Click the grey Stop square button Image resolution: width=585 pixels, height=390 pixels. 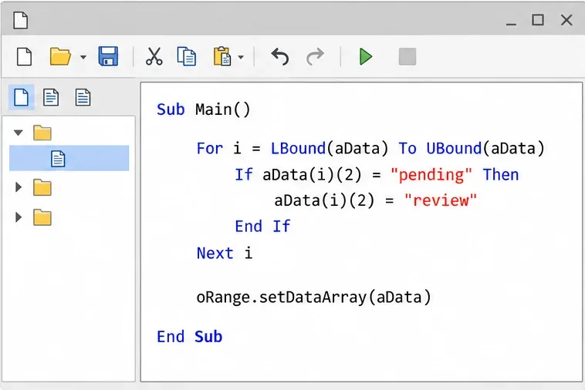407,56
